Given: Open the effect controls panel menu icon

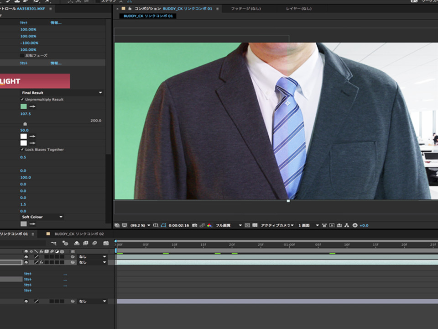Looking at the screenshot, I should pos(51,9).
